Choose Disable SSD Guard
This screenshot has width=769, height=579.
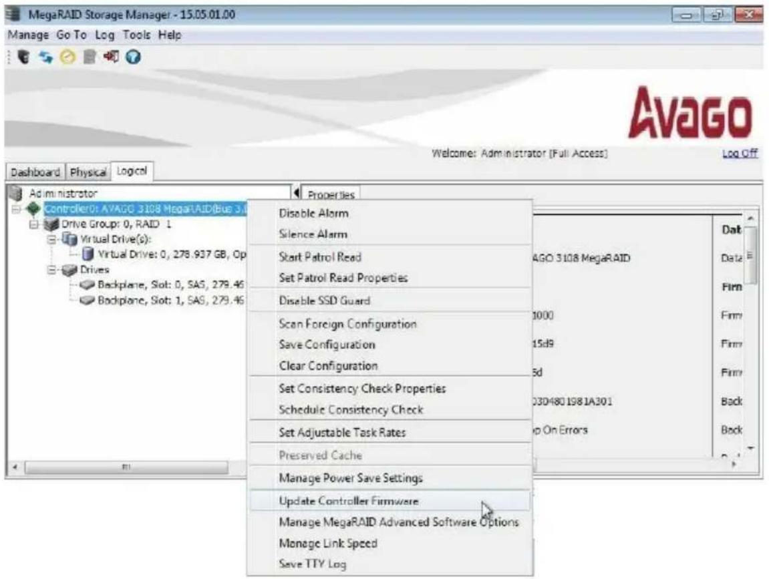pos(390,301)
